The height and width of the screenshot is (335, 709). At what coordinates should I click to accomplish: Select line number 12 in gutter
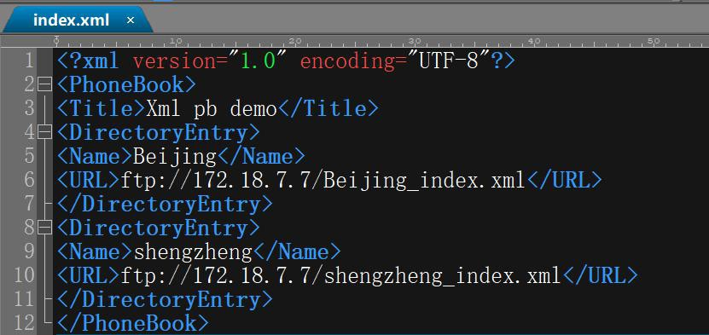[x=24, y=323]
